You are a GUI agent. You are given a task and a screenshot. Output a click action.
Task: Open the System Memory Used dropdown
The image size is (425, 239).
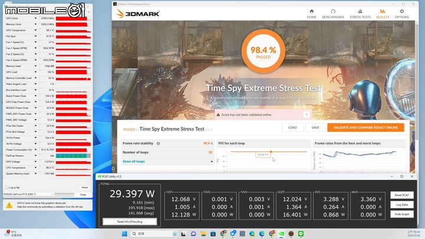35,173
